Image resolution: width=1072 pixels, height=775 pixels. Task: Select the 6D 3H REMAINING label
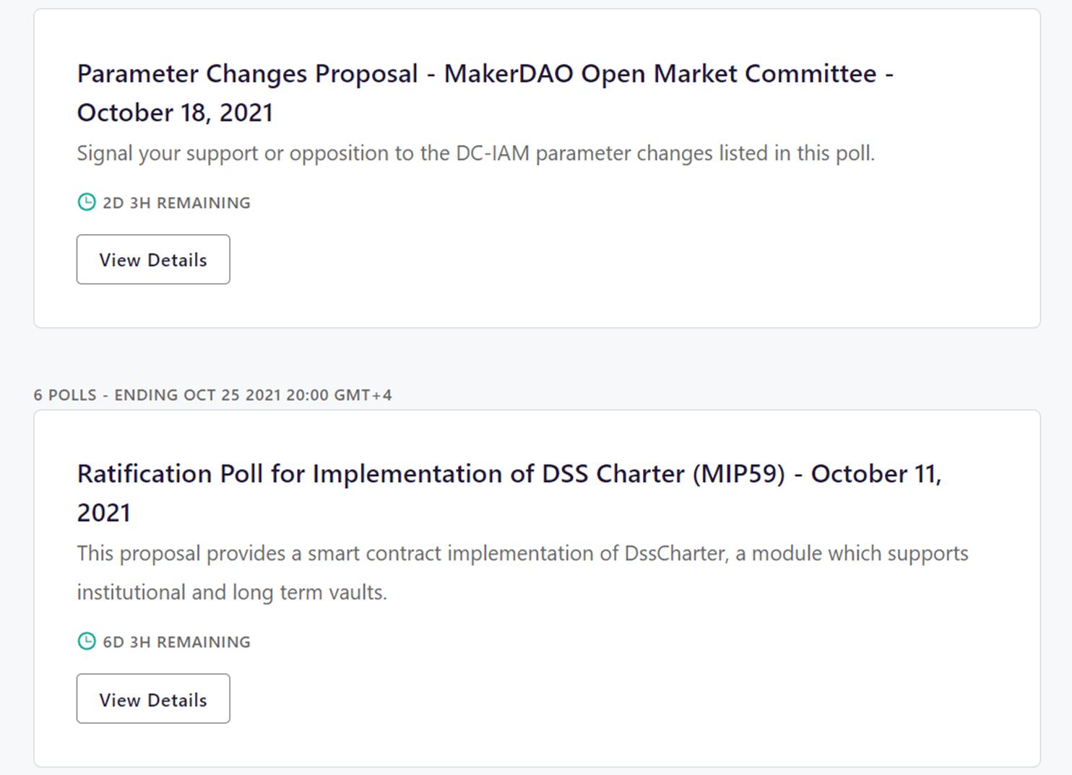[176, 641]
